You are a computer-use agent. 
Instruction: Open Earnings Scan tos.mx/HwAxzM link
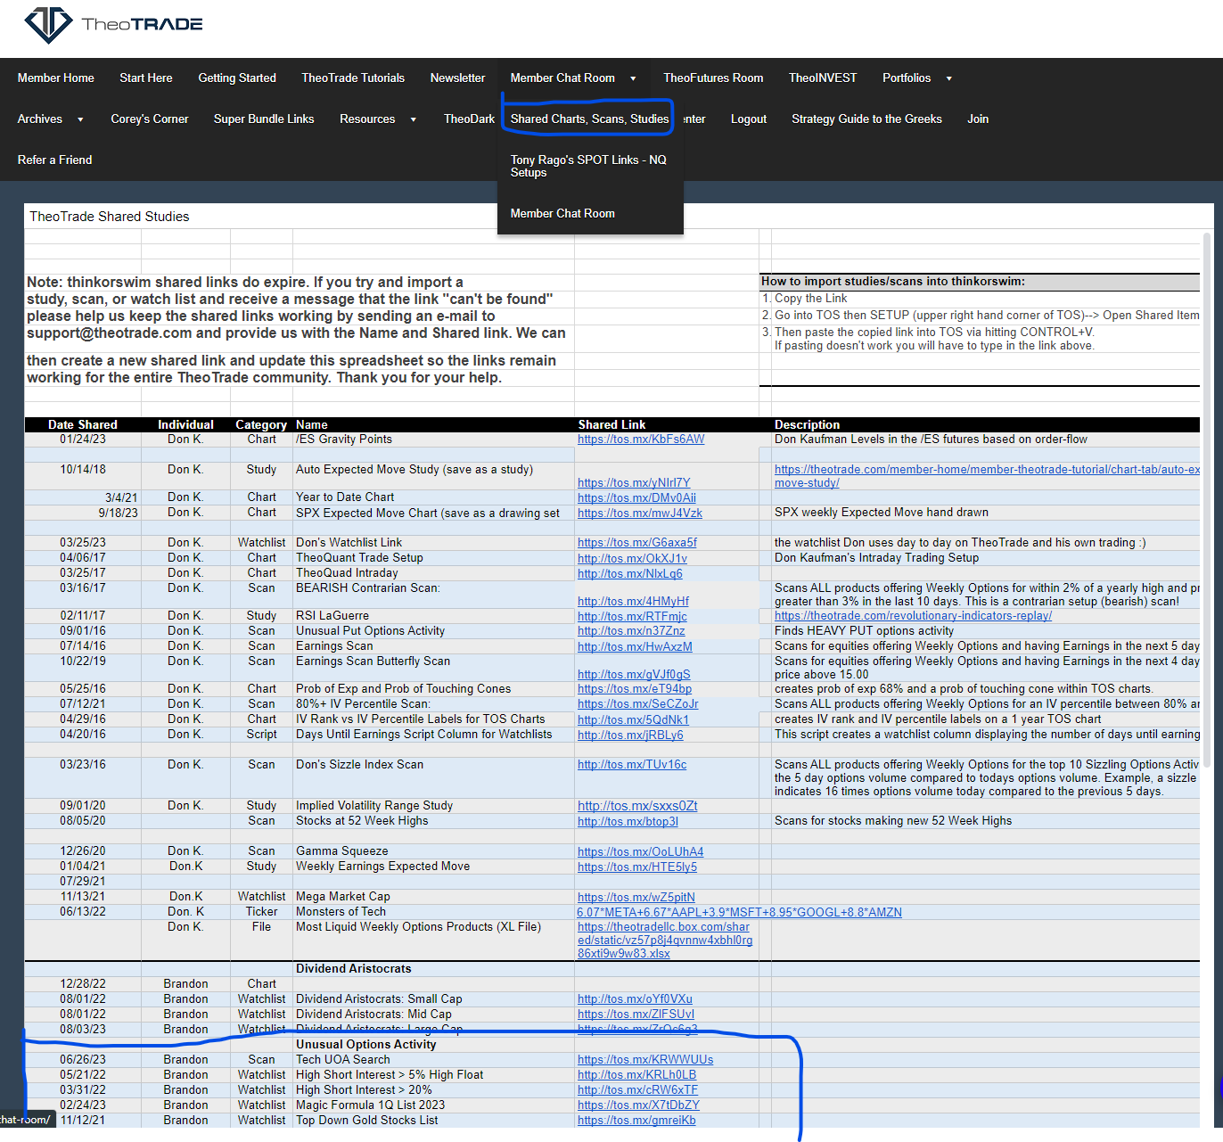[635, 647]
